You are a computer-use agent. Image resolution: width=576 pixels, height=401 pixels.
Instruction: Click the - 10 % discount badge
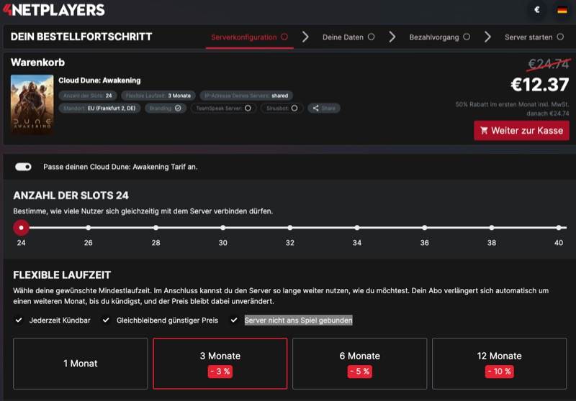click(499, 372)
